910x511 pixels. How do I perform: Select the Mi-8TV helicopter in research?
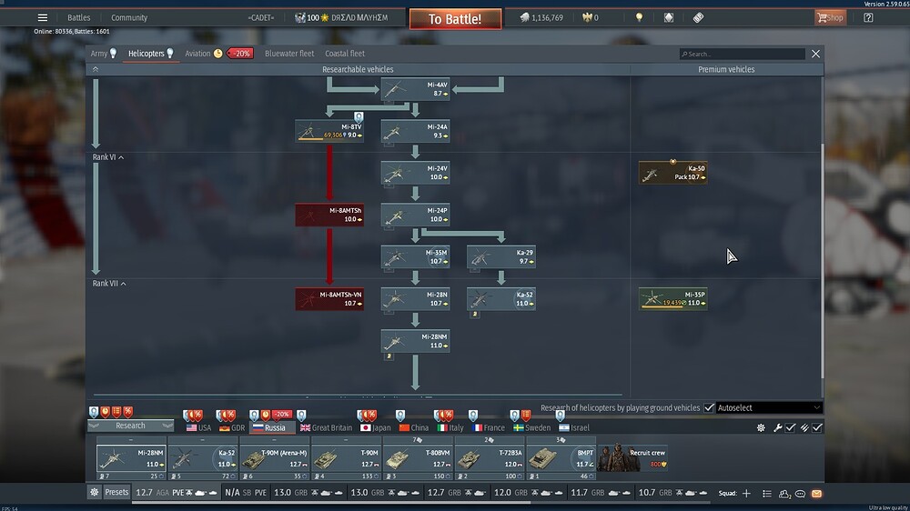(x=329, y=131)
